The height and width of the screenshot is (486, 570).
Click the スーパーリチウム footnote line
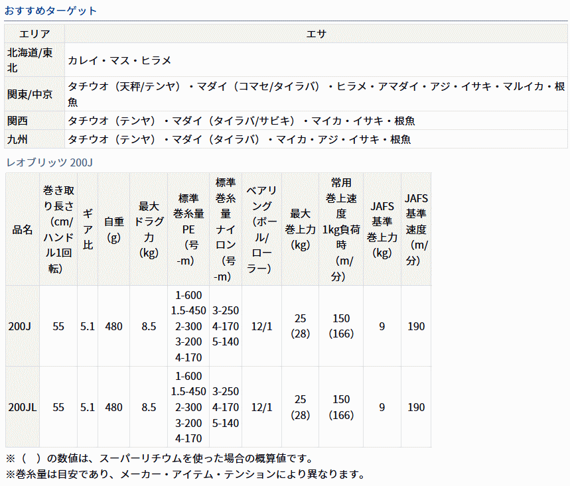tap(161, 458)
